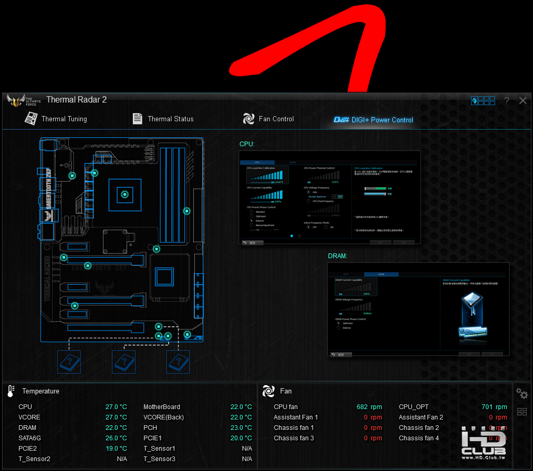Viewport: 533px width, 471px height.
Task: Select the DIGI+ Power Control tab
Action: tap(373, 120)
